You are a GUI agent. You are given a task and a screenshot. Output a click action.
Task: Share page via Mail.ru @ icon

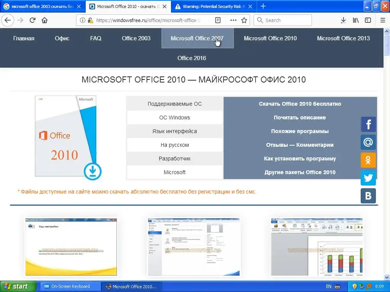(x=368, y=142)
